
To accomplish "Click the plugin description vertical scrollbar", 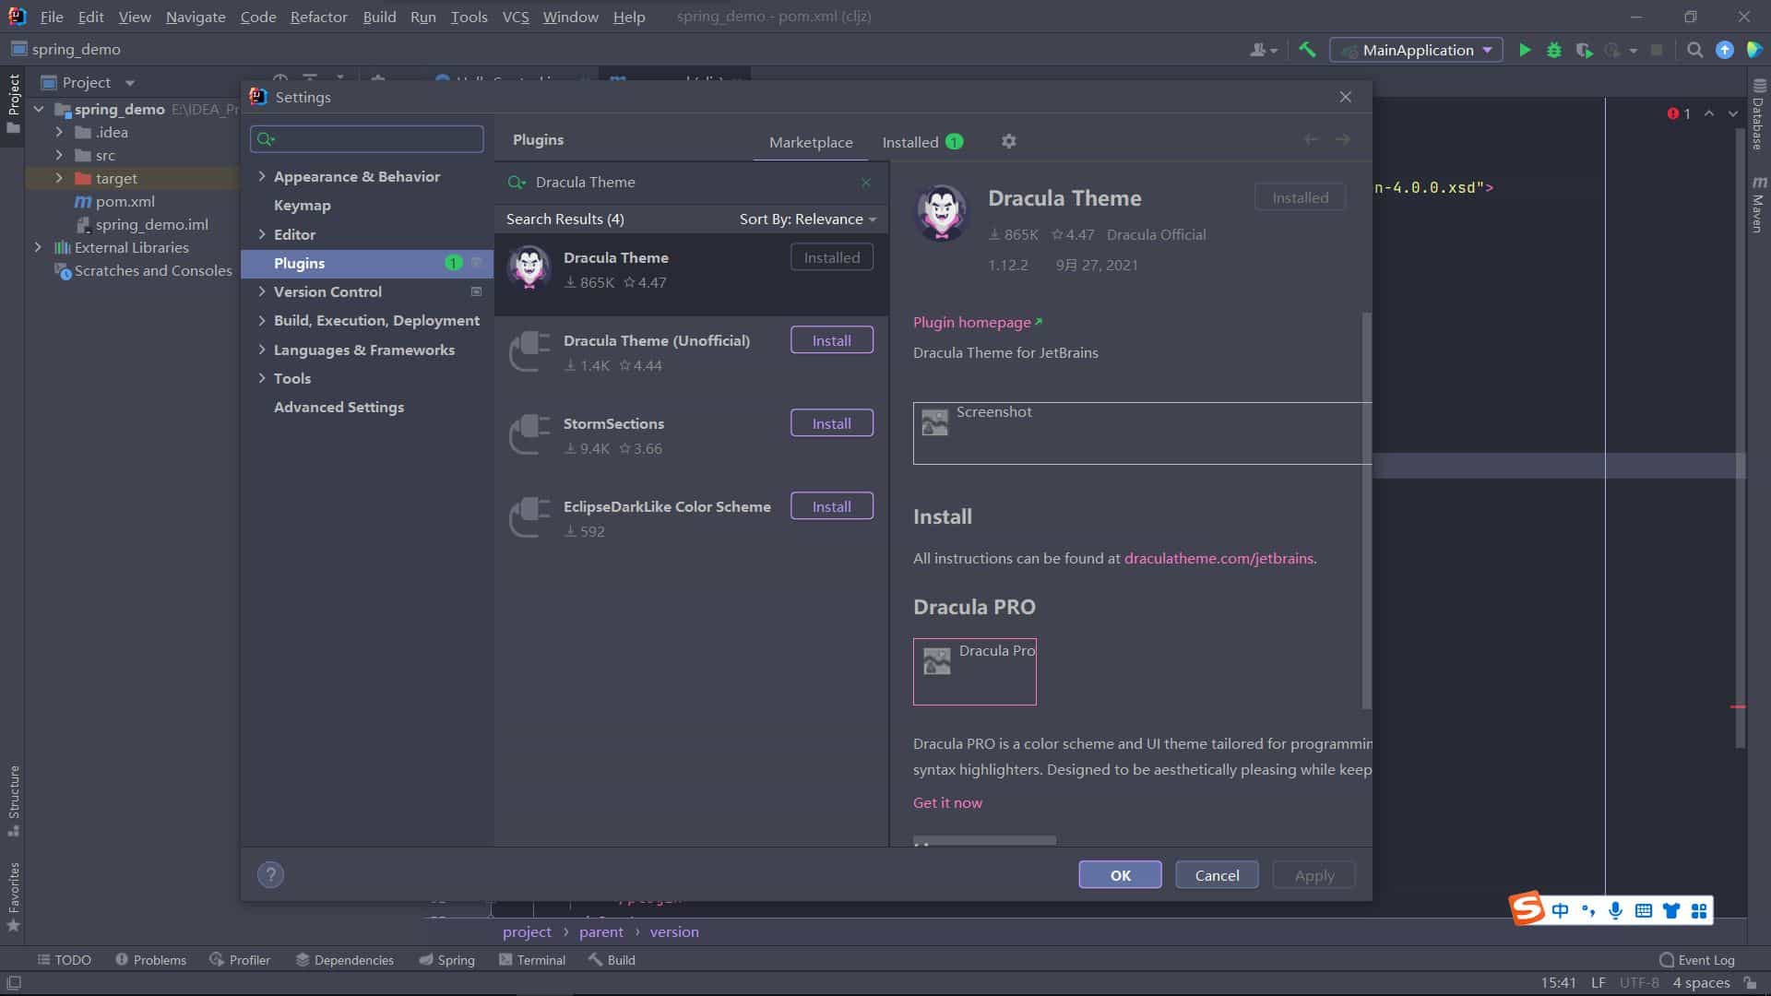I will (1366, 510).
